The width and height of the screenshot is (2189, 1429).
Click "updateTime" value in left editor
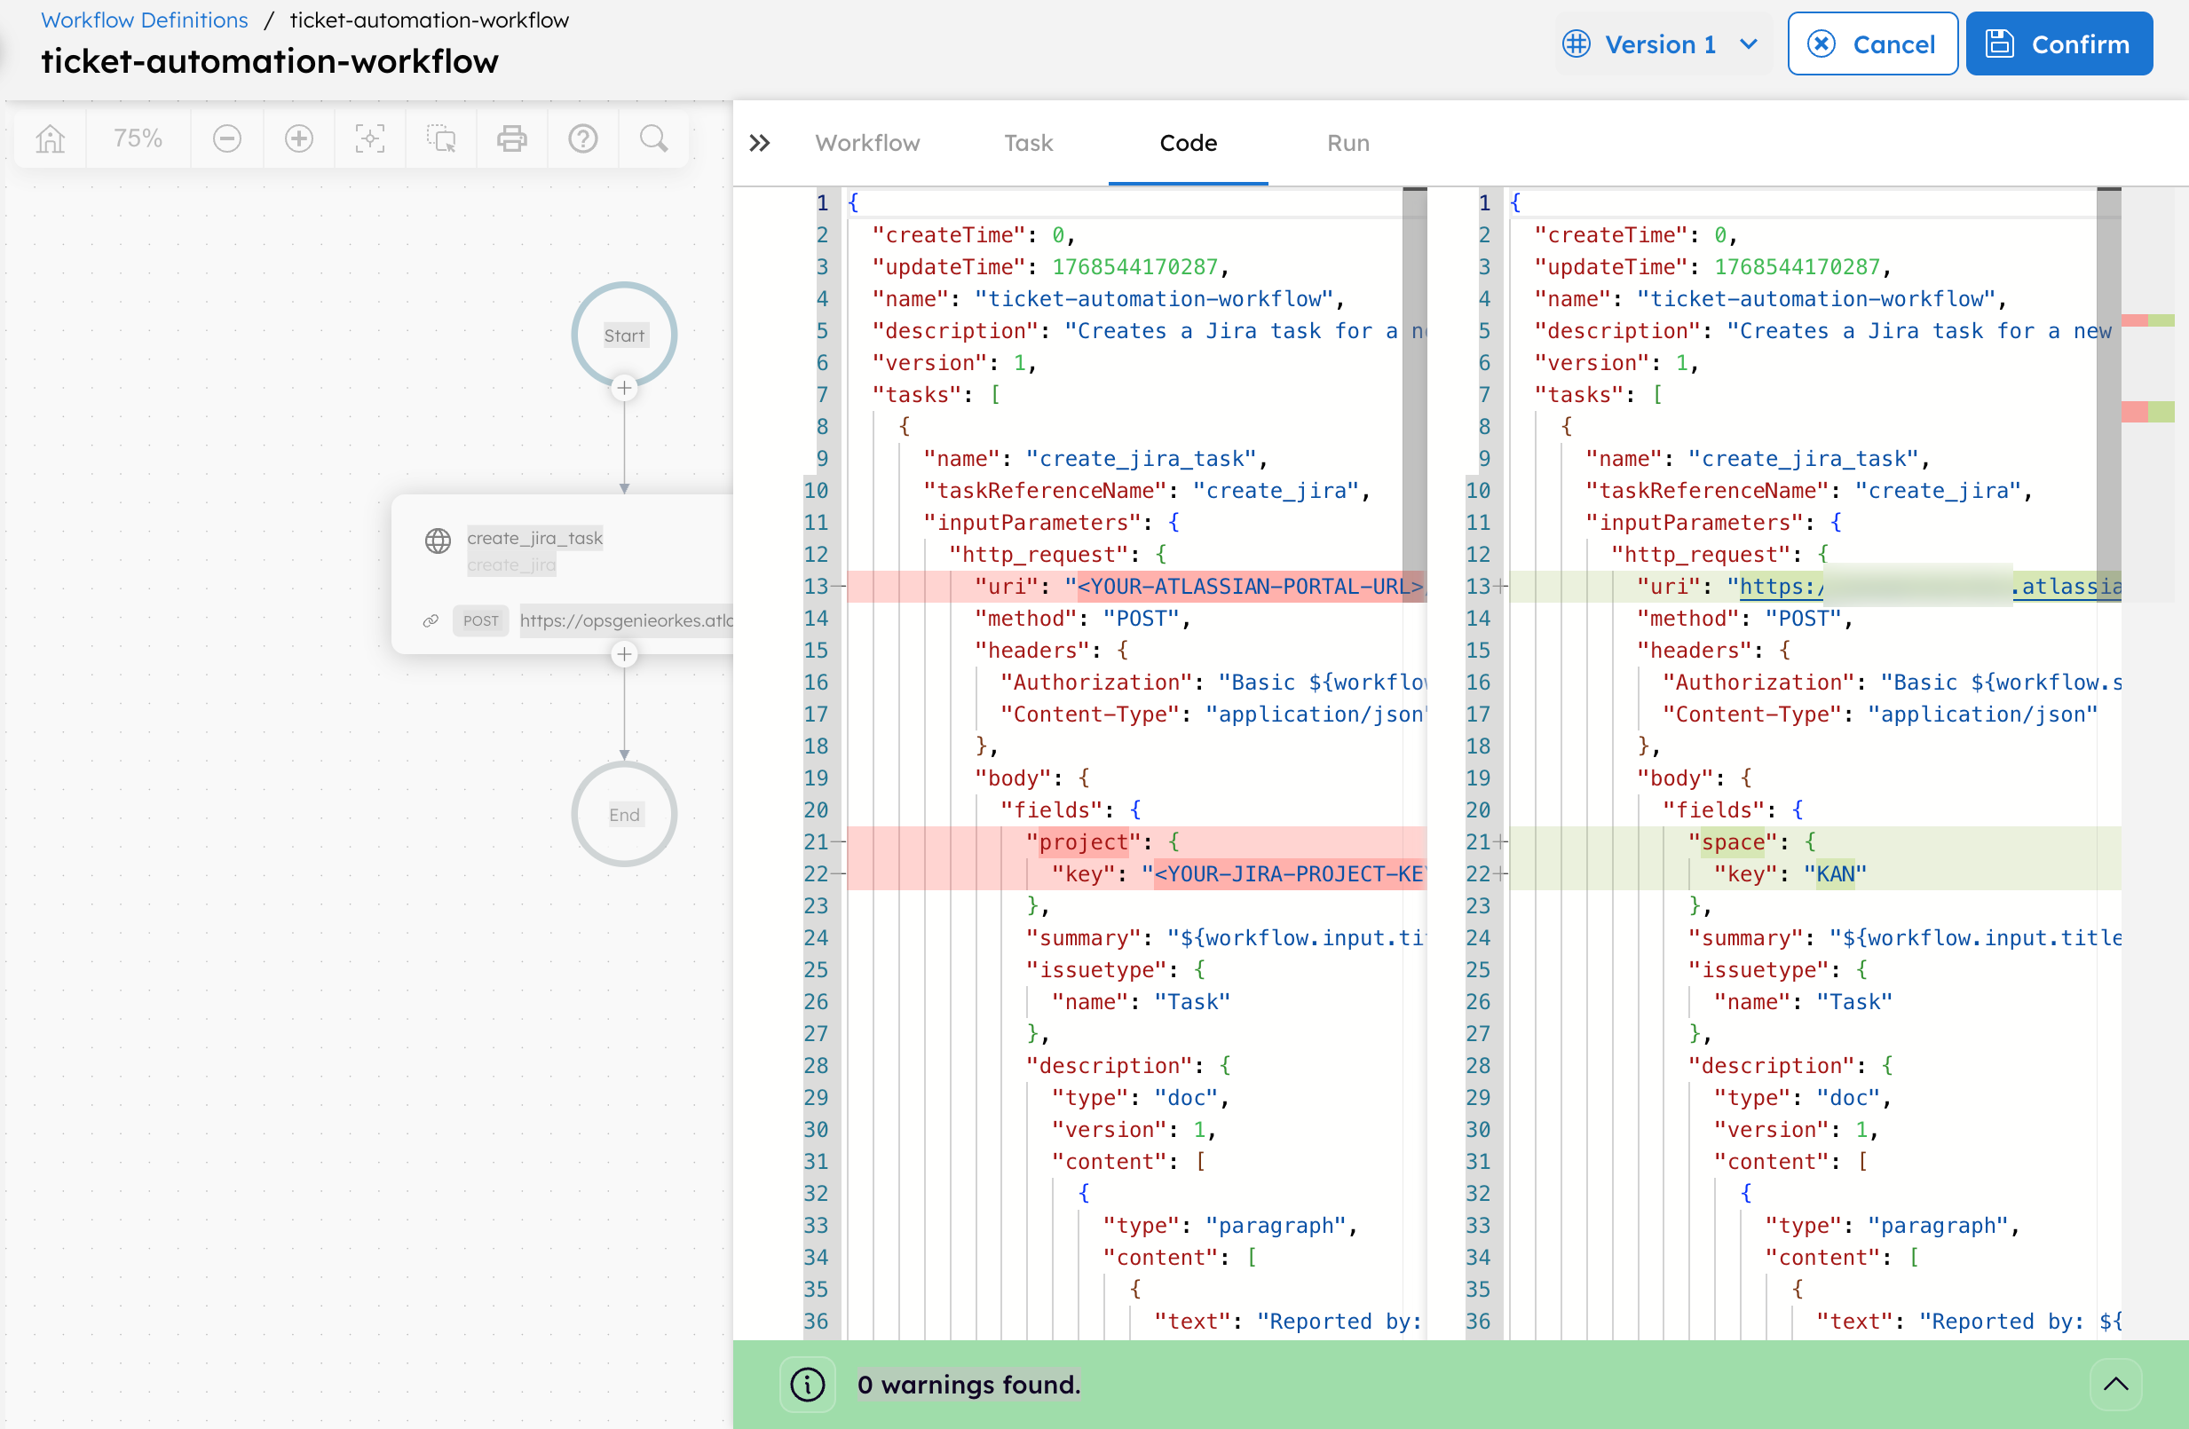tap(1135, 267)
